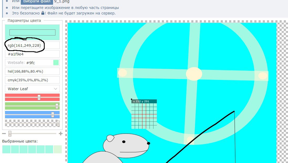Click the green channel slider handle
The image size is (288, 163).
coord(57,106)
